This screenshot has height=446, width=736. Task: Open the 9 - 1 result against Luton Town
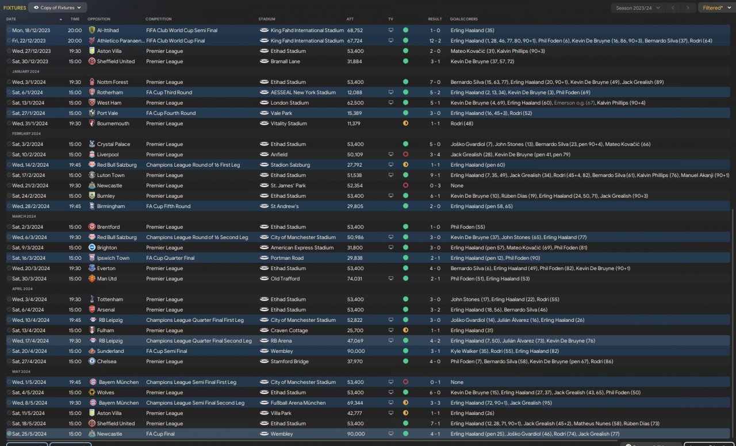(435, 175)
